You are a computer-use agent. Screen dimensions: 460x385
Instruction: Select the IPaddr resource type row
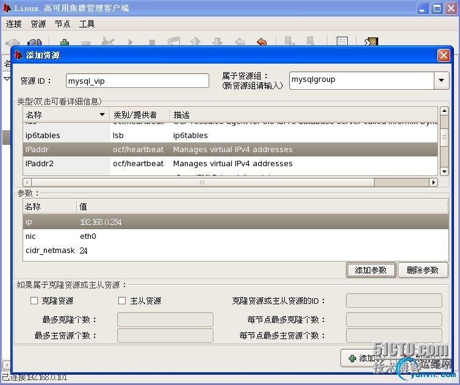[230, 150]
